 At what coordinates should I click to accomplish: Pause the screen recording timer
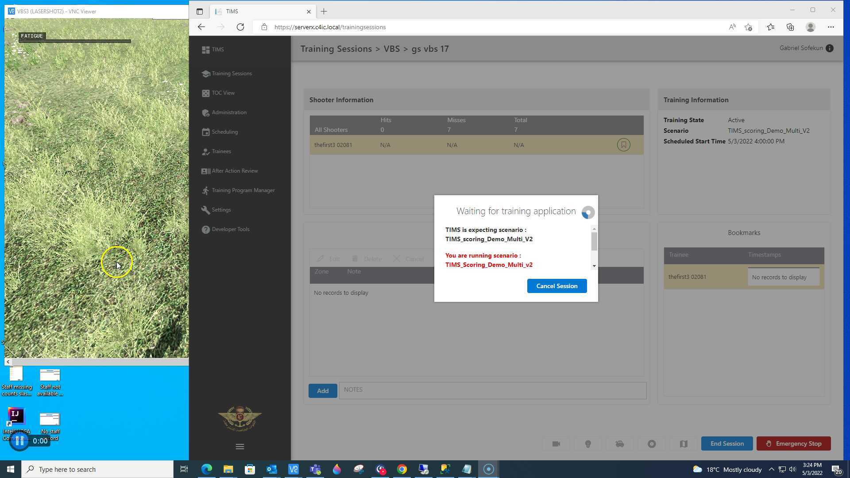point(19,441)
